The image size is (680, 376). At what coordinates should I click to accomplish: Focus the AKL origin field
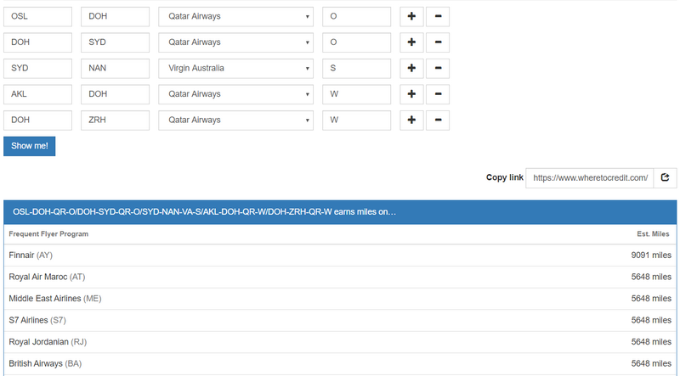pyautogui.click(x=37, y=94)
